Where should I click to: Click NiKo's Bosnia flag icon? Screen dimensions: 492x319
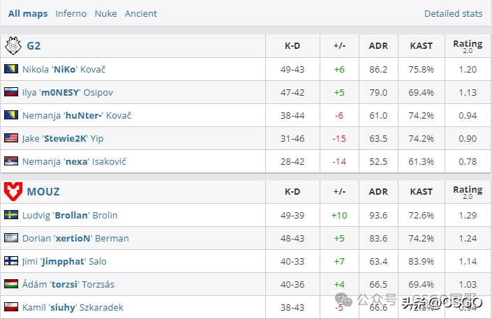coord(11,69)
